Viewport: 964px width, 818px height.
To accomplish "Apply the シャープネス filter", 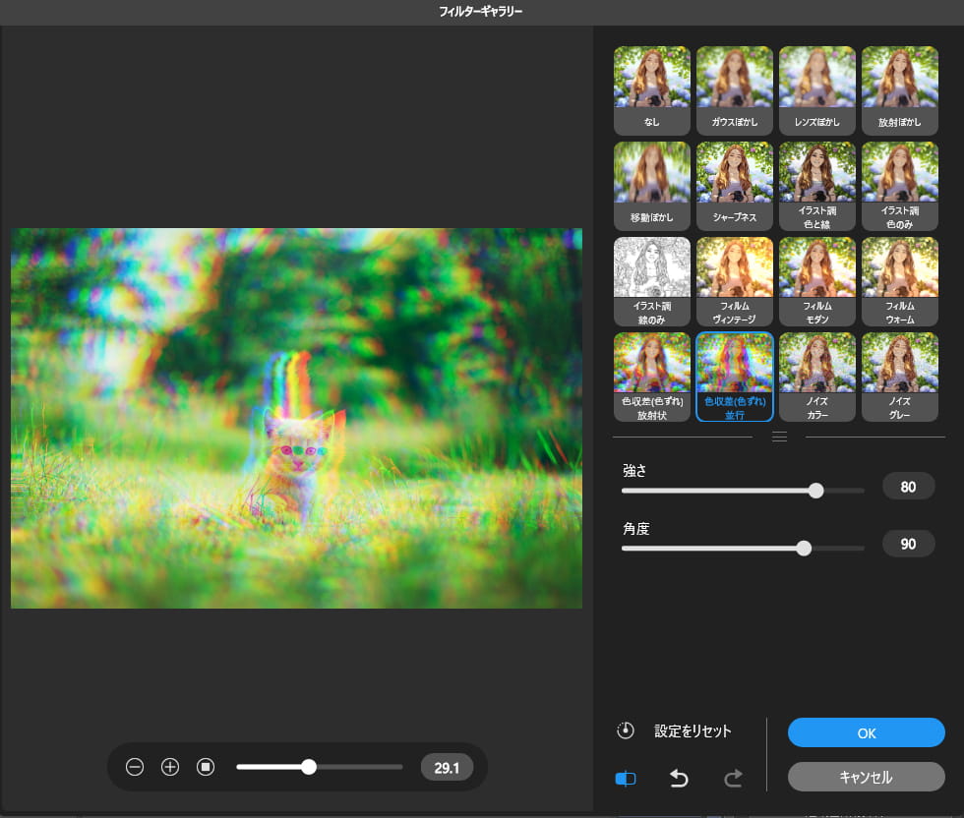I will [734, 186].
